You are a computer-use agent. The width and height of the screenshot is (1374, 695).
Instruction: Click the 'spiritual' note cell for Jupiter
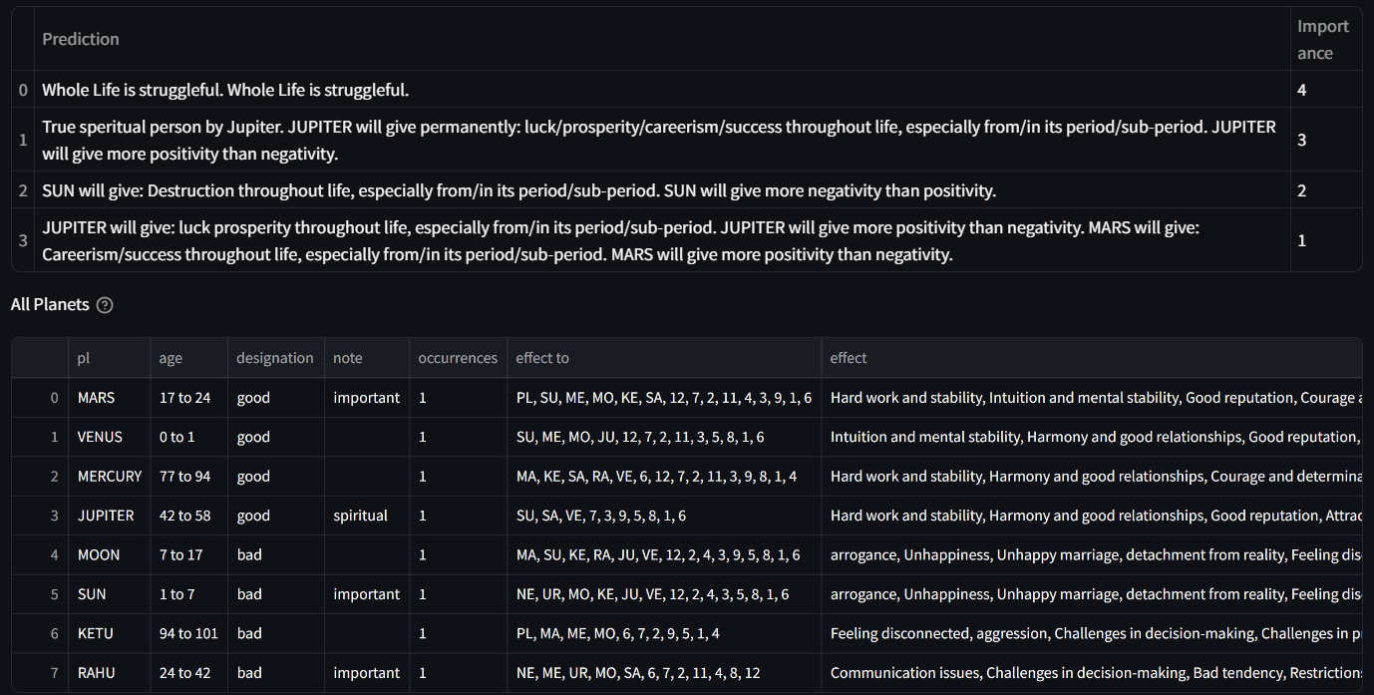pyautogui.click(x=367, y=516)
